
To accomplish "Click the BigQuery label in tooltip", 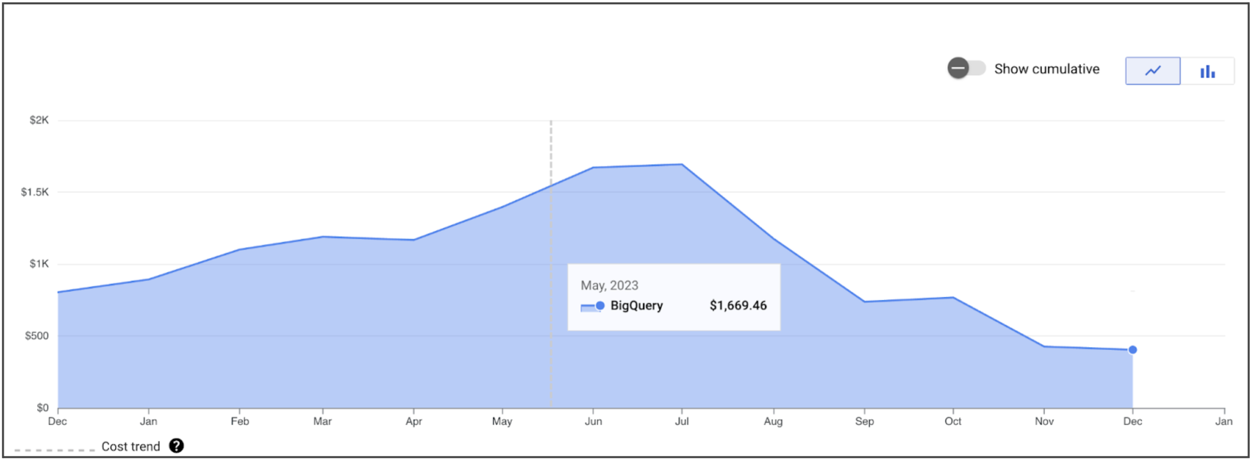I will tap(636, 305).
